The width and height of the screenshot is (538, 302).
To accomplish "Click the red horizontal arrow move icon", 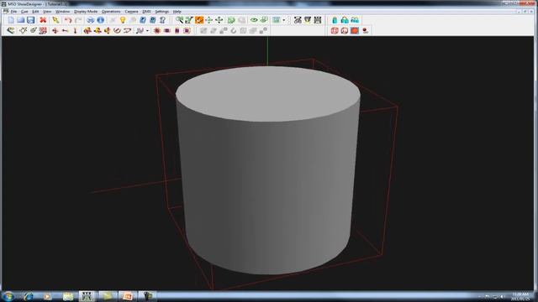I will (x=65, y=31).
